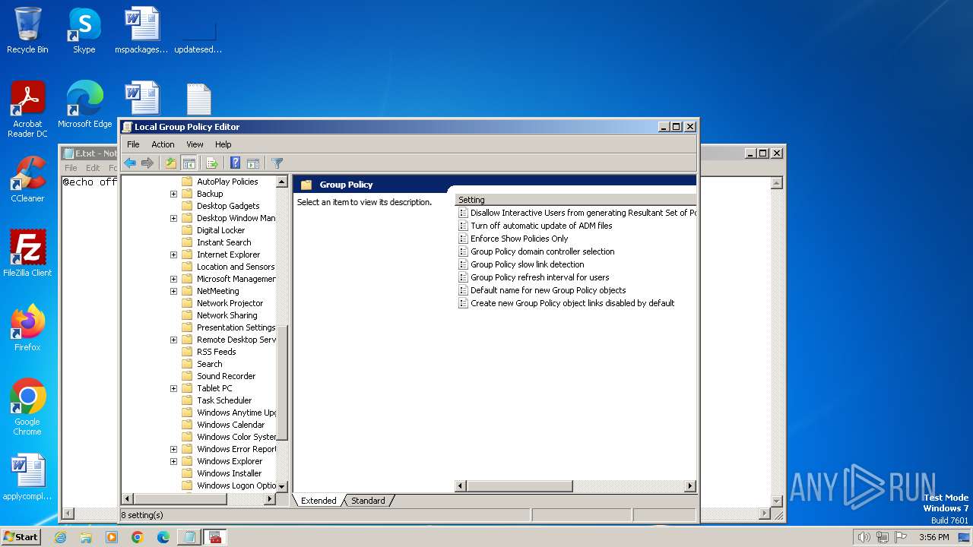Select the mspackages Word document icon
The height and width of the screenshot is (547, 973).
[x=141, y=30]
